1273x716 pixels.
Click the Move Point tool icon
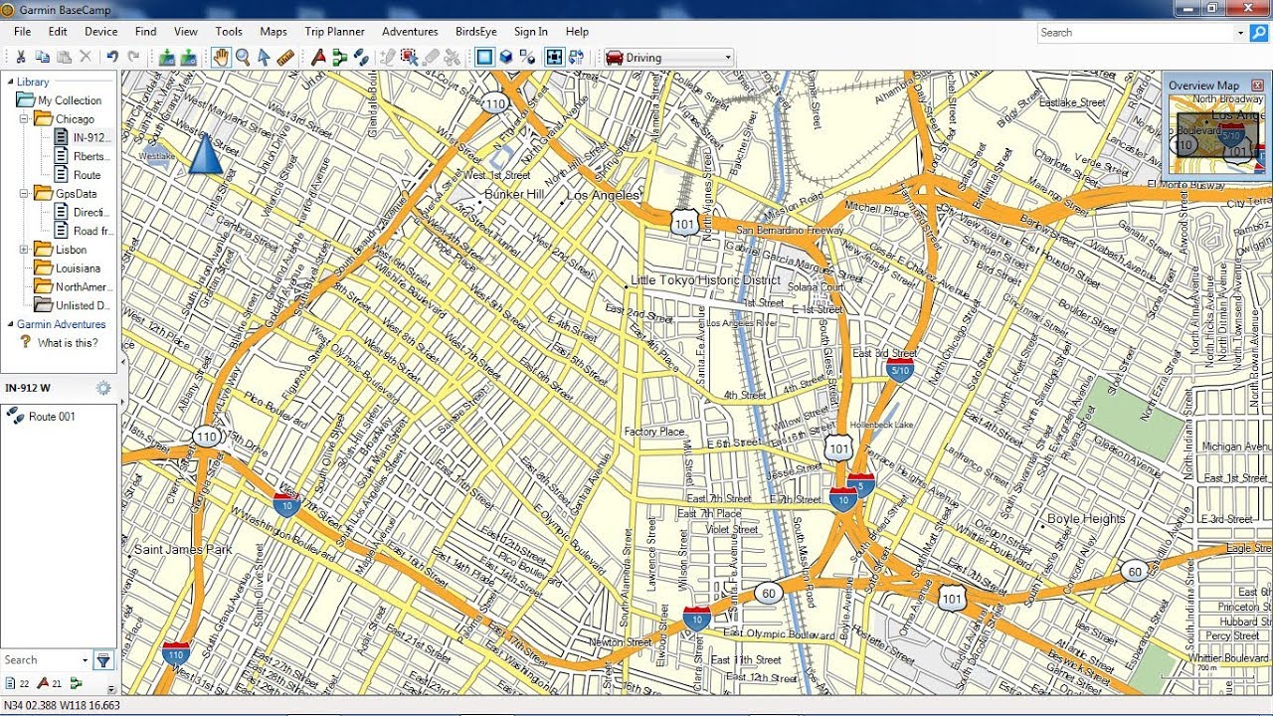click(409, 58)
